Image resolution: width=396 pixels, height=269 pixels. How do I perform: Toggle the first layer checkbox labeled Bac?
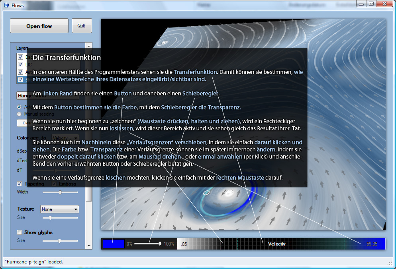pos(21,57)
